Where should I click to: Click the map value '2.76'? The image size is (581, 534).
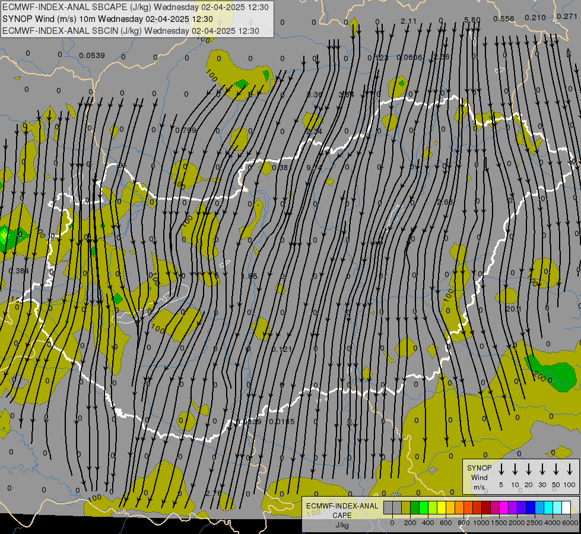[214, 494]
